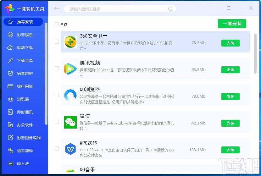Click the magnifier search icon
Screen dimensions: 261x176
click(170, 9)
